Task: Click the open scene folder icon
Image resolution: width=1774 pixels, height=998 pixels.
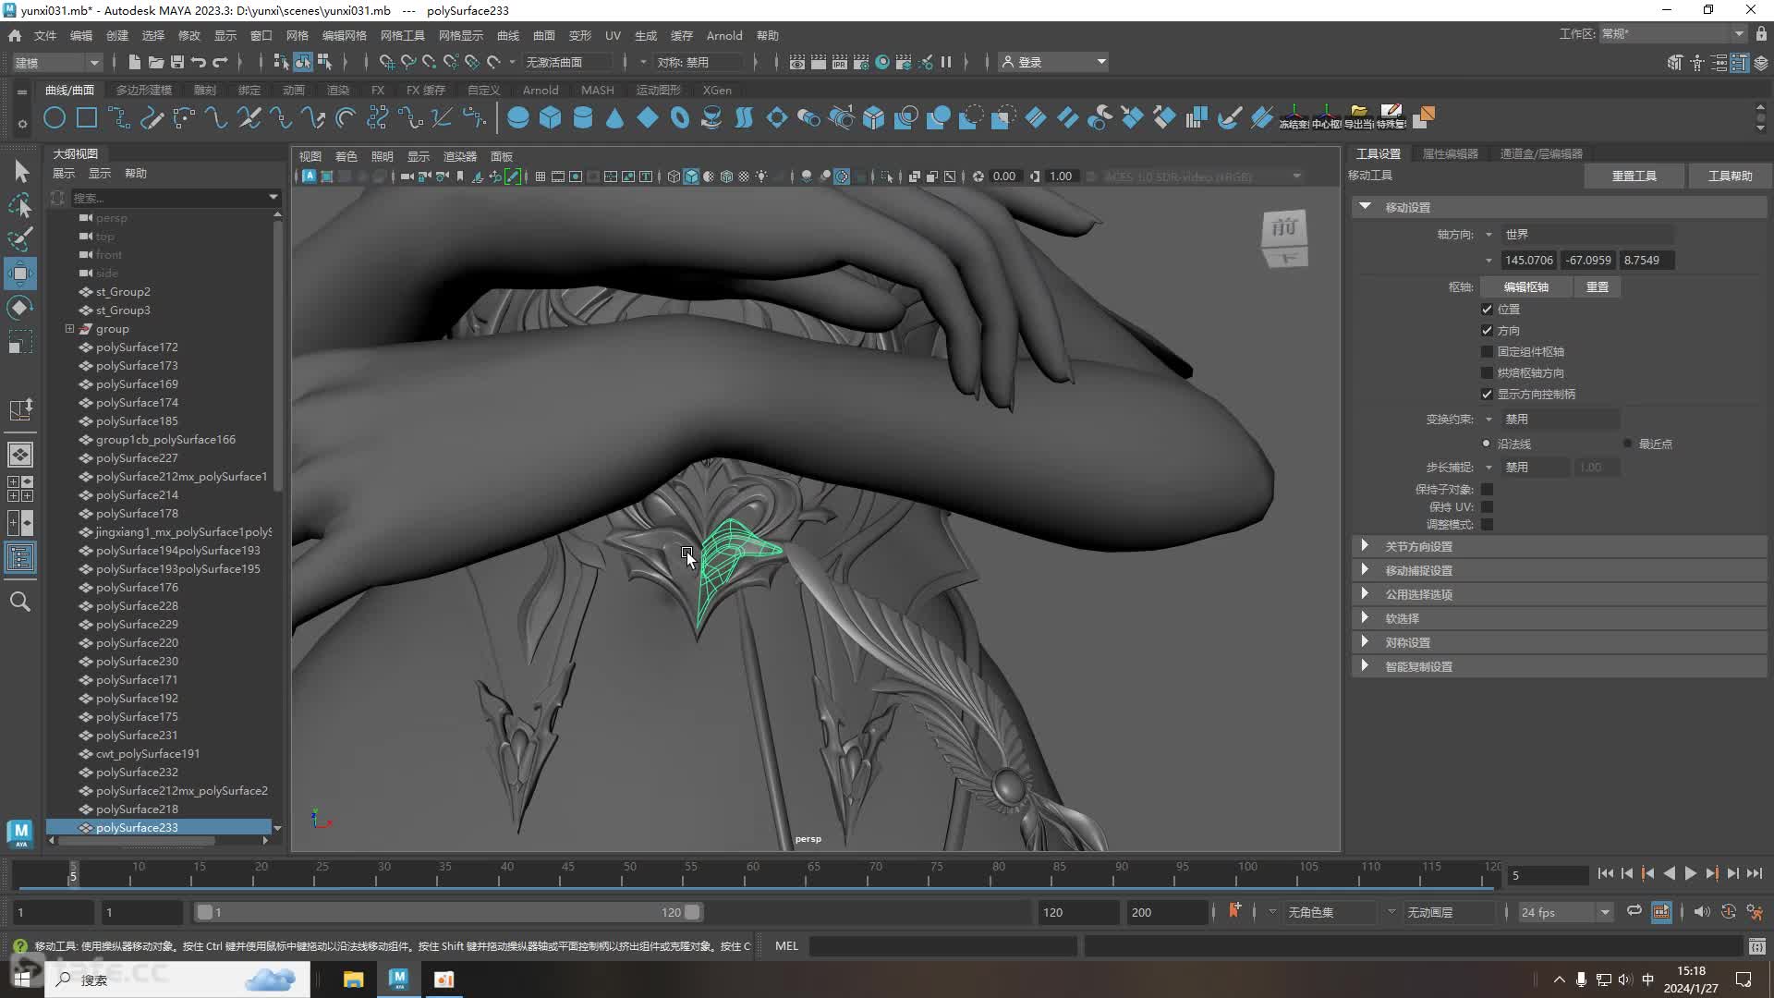Action: pyautogui.click(x=156, y=62)
